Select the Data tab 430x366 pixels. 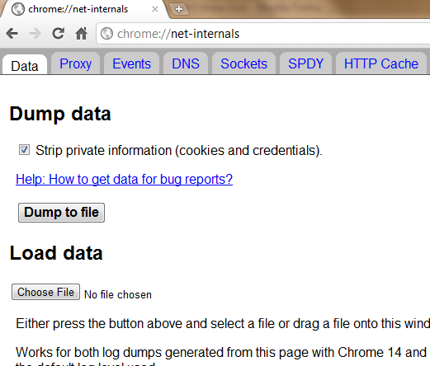point(25,65)
